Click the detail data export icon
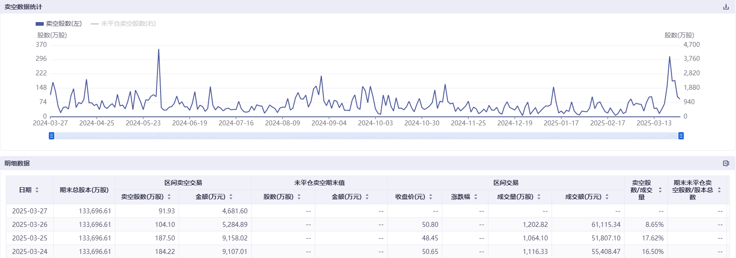The height and width of the screenshot is (258, 736). coord(726,163)
